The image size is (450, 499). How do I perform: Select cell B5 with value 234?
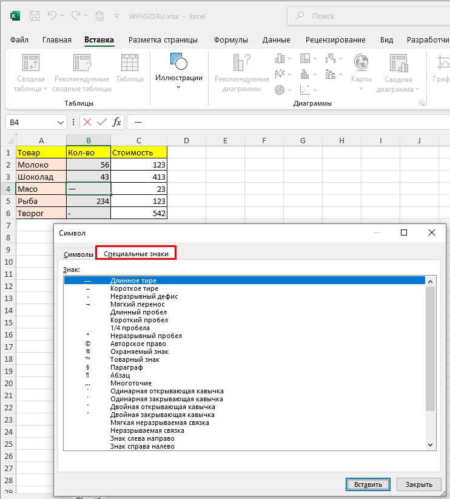click(89, 201)
